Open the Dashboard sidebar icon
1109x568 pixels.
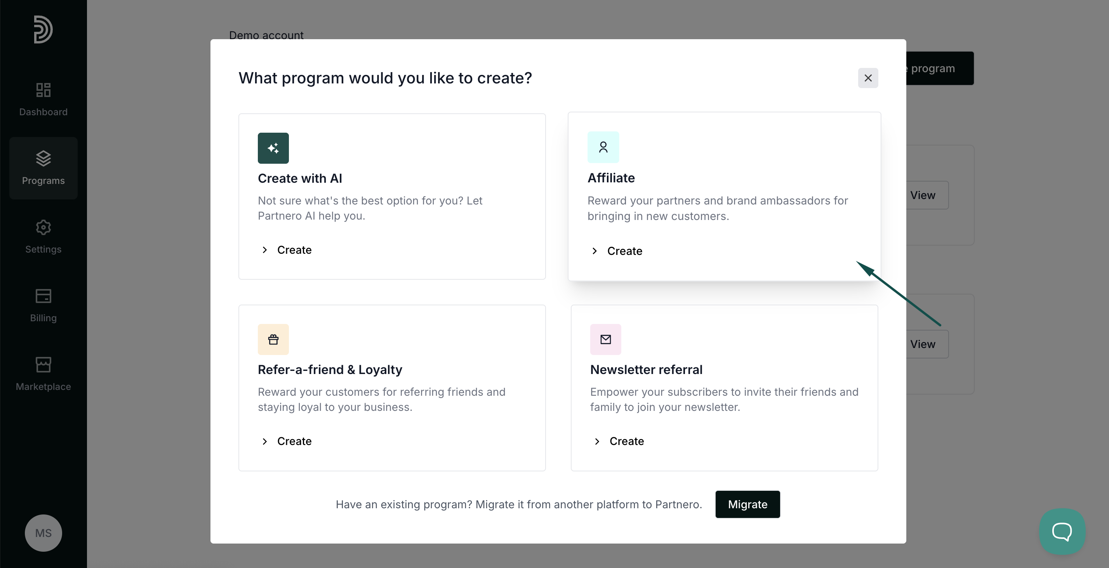pyautogui.click(x=43, y=90)
